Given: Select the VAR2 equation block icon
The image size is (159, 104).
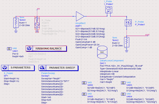Looking at the screenshot, I should (x=84, y=83).
